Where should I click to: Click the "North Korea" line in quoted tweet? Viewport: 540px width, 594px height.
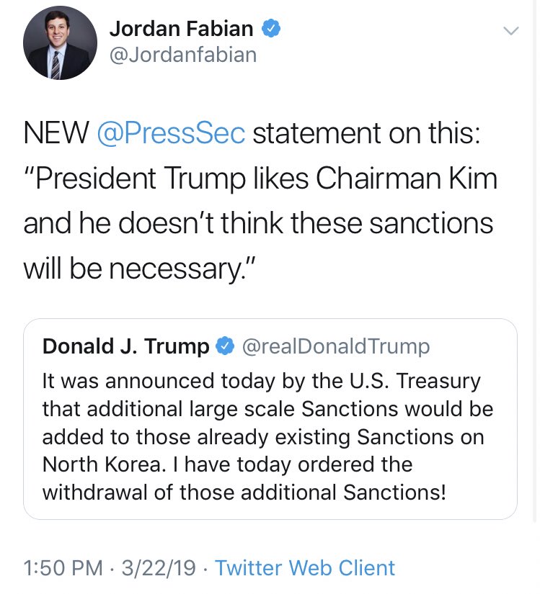(x=227, y=464)
